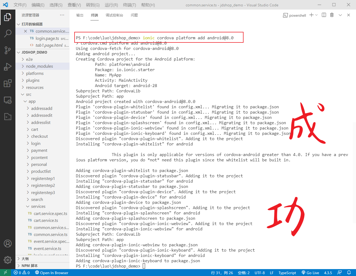Switch to the 输出 panel tab
356x276 pixels.
tap(80, 15)
